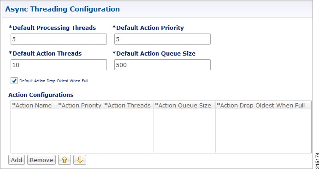Click inside the empty Action Configurations table body
This screenshot has height=169, width=319.
point(161,131)
